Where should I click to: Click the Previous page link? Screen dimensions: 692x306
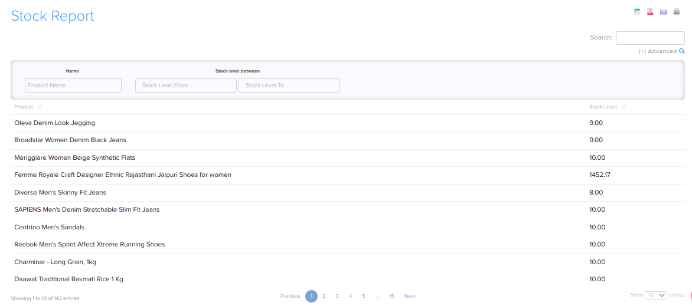tap(290, 296)
